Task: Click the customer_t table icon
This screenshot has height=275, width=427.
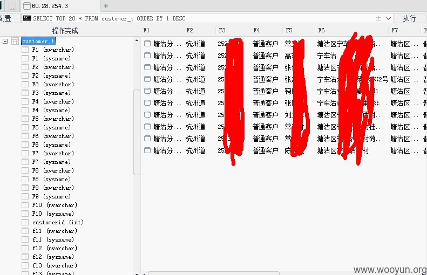Action: [x=15, y=42]
